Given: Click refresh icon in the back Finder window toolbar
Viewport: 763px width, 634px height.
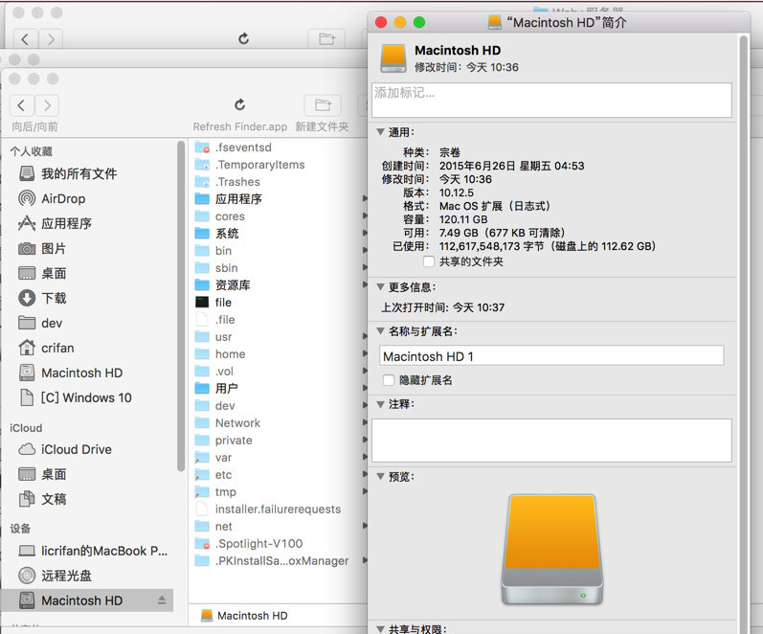Looking at the screenshot, I should coord(244,38).
